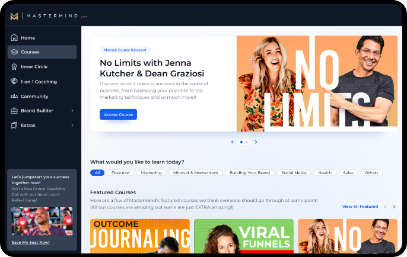This screenshot has width=407, height=257.
Task: Open 1-on-1 Coaching in the sidebar
Action: [42, 82]
